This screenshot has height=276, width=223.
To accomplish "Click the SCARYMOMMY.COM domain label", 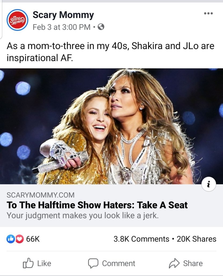I will pos(41,195).
